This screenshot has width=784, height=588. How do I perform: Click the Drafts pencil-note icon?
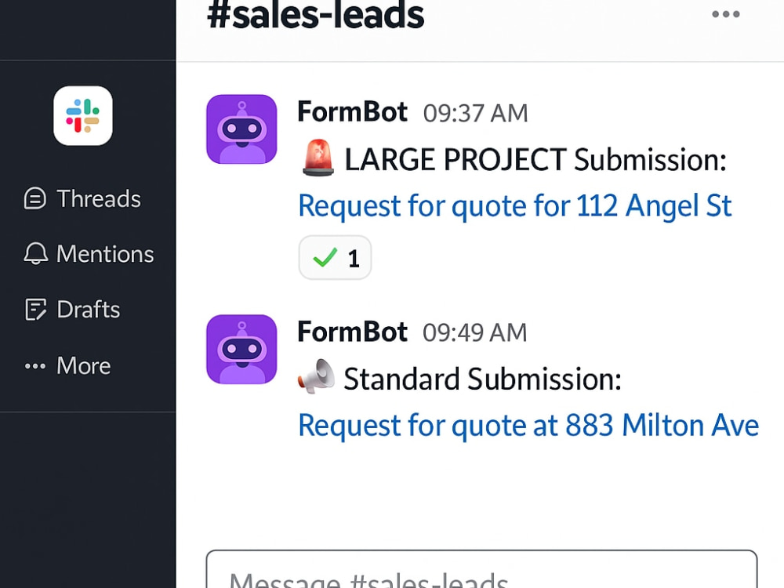point(35,310)
